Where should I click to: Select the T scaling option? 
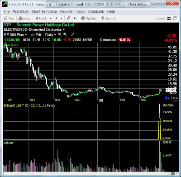click(172, 98)
